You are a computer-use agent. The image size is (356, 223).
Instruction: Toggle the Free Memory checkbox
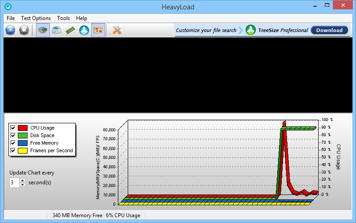[13, 143]
